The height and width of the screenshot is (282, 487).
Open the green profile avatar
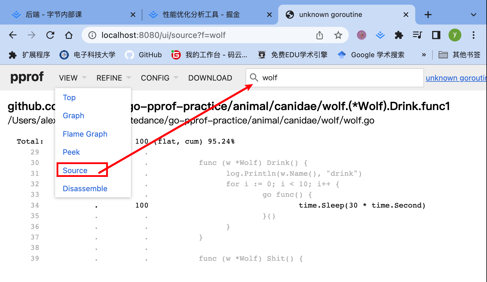tap(455, 35)
